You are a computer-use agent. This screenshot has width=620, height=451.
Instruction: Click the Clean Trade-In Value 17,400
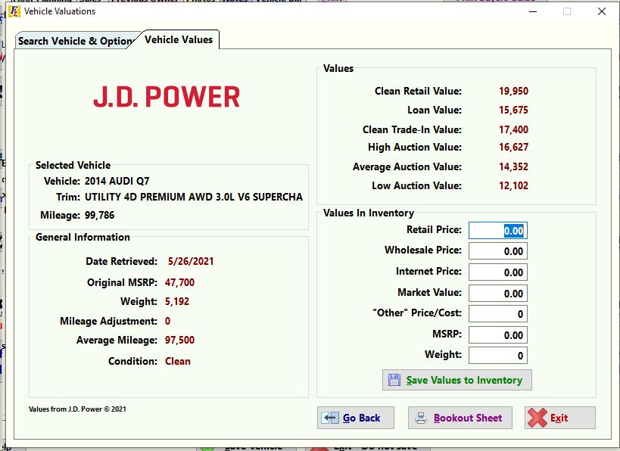pos(513,129)
